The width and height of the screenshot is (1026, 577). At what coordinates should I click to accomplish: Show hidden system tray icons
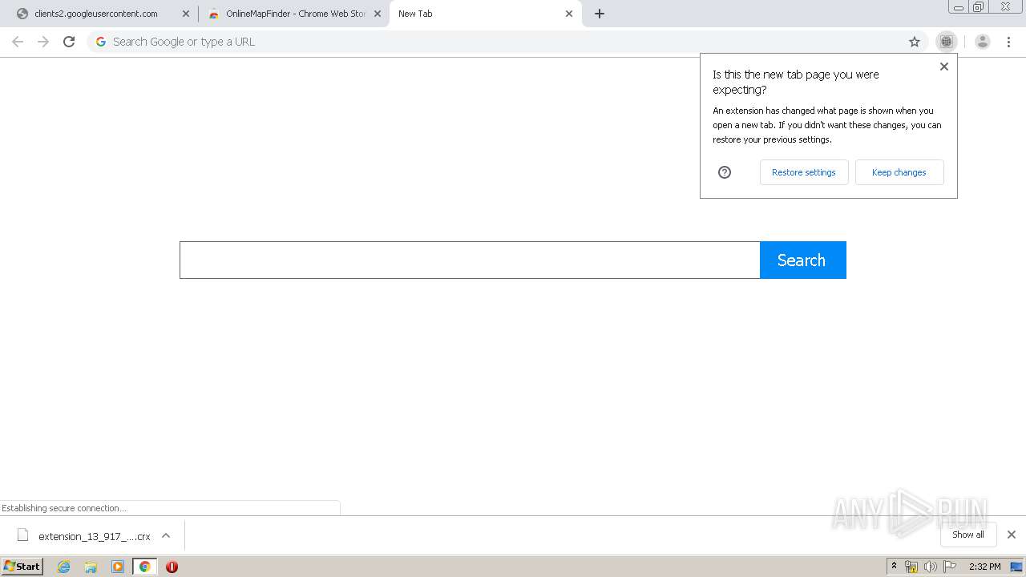[895, 567]
